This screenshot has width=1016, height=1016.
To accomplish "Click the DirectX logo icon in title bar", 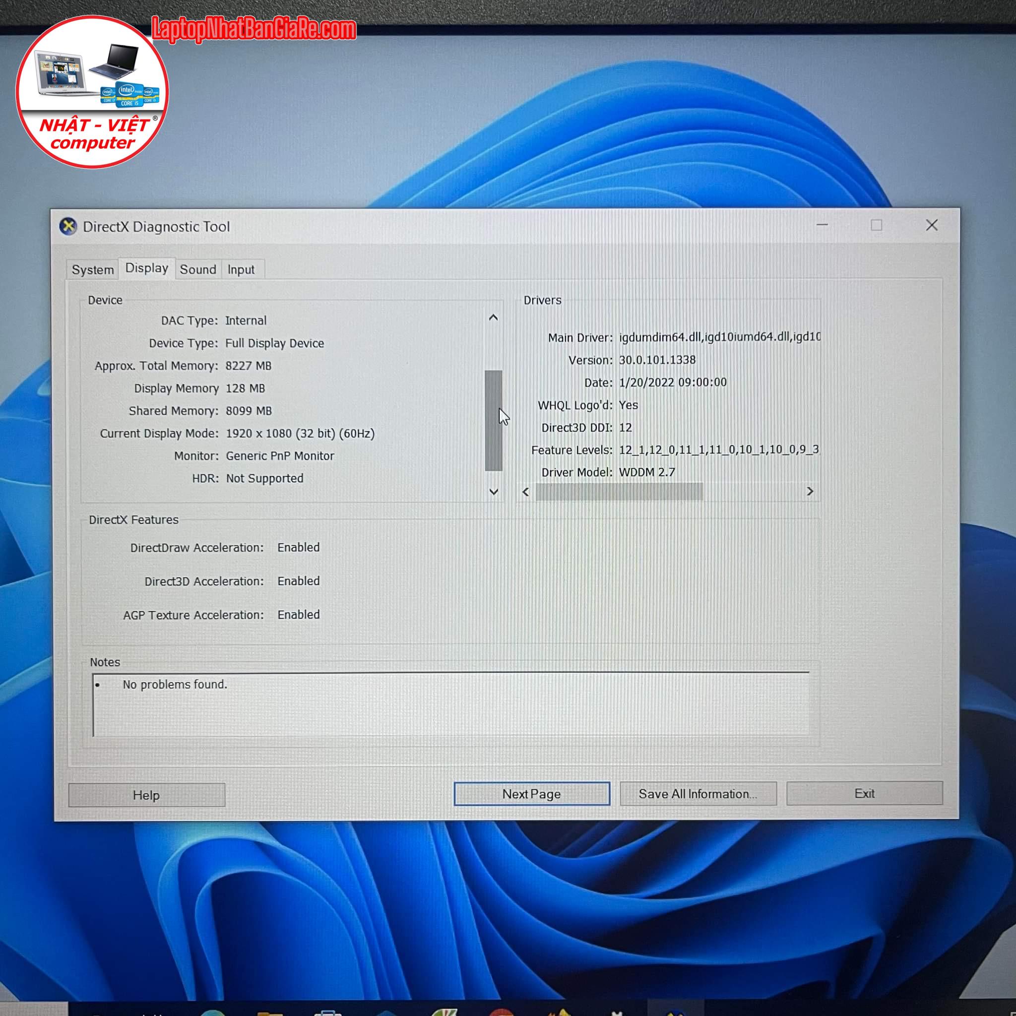I will (x=68, y=227).
